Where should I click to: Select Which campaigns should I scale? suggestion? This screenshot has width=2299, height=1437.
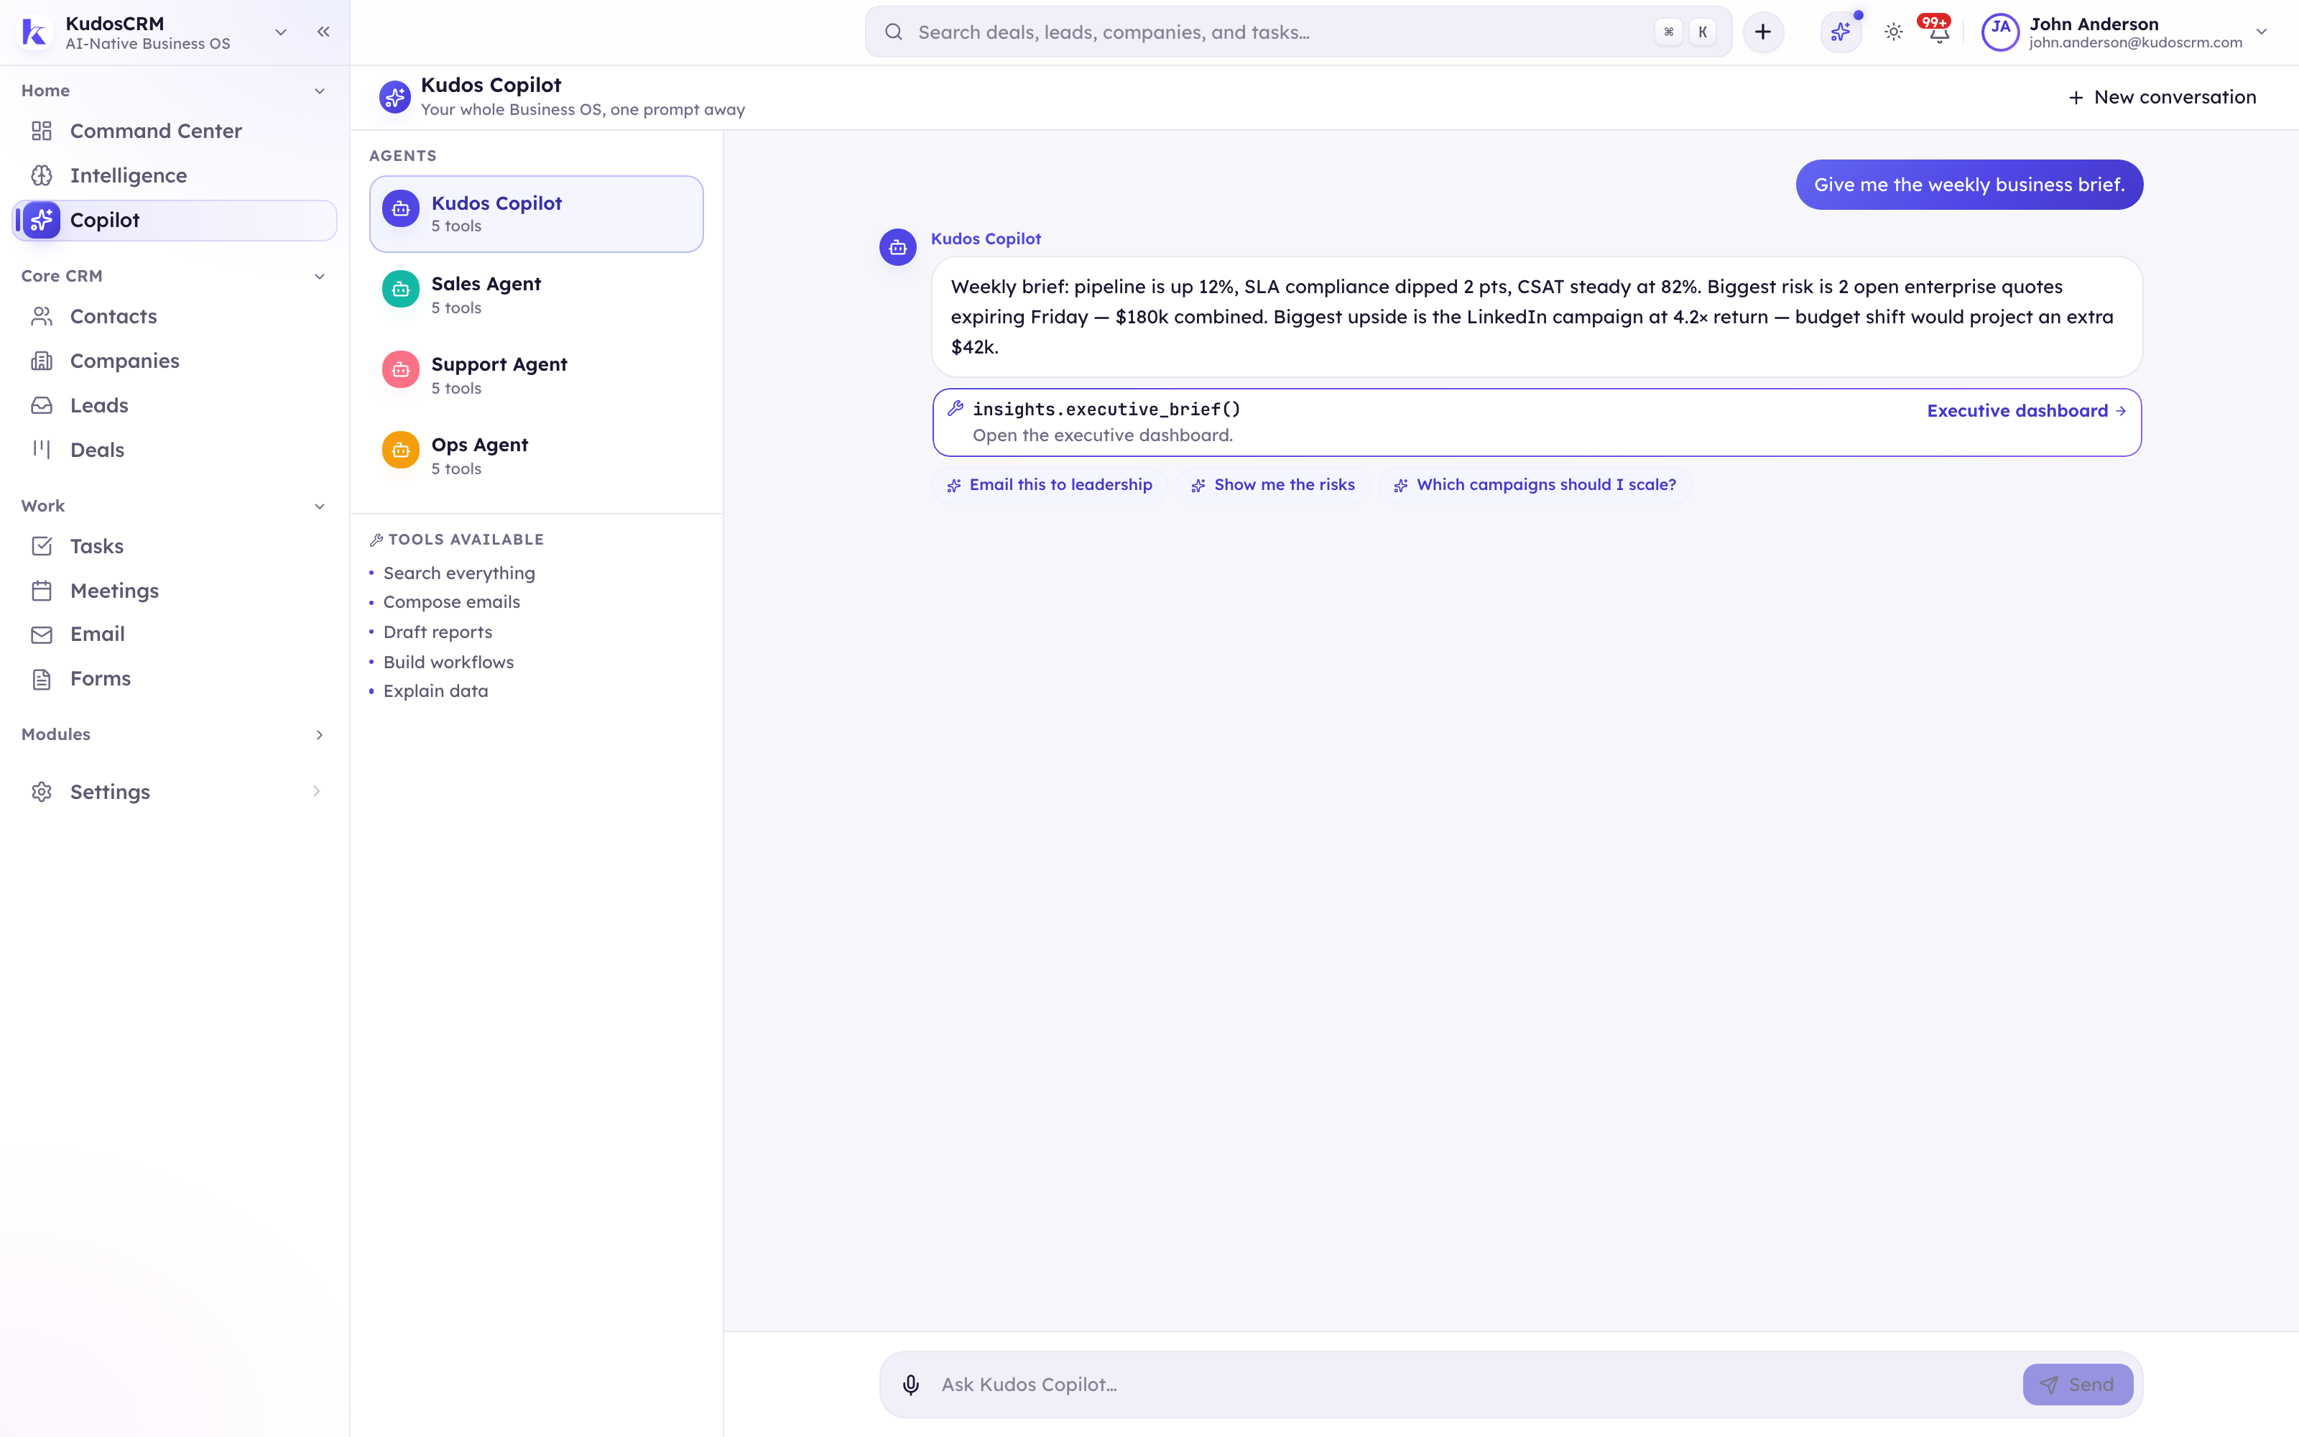tap(1535, 485)
